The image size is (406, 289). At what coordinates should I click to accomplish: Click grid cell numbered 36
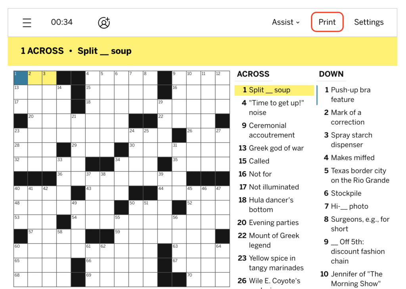[64, 179]
